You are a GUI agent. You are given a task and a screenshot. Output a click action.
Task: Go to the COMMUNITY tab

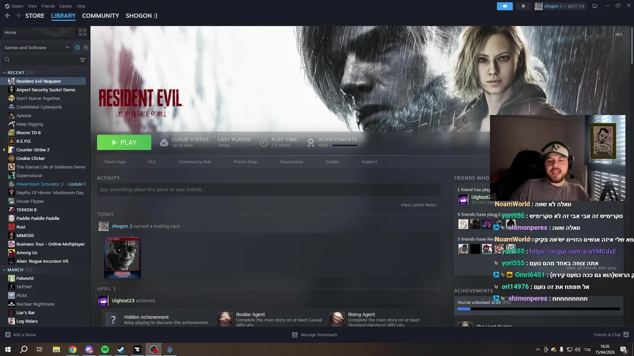pyautogui.click(x=101, y=16)
